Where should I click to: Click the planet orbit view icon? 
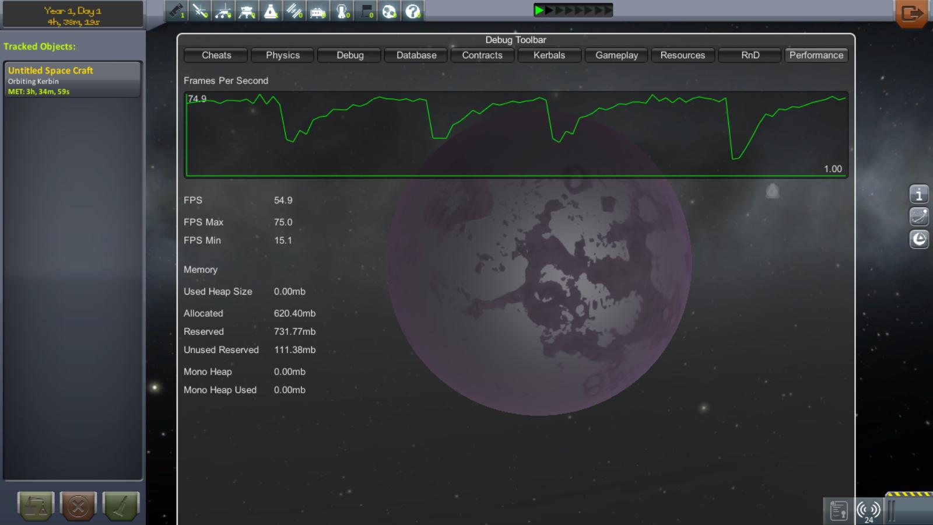click(x=919, y=216)
